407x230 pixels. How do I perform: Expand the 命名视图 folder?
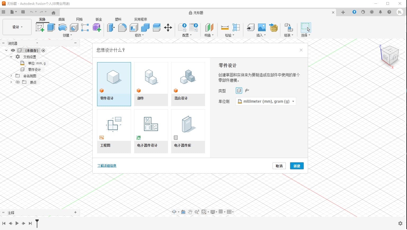coord(11,76)
